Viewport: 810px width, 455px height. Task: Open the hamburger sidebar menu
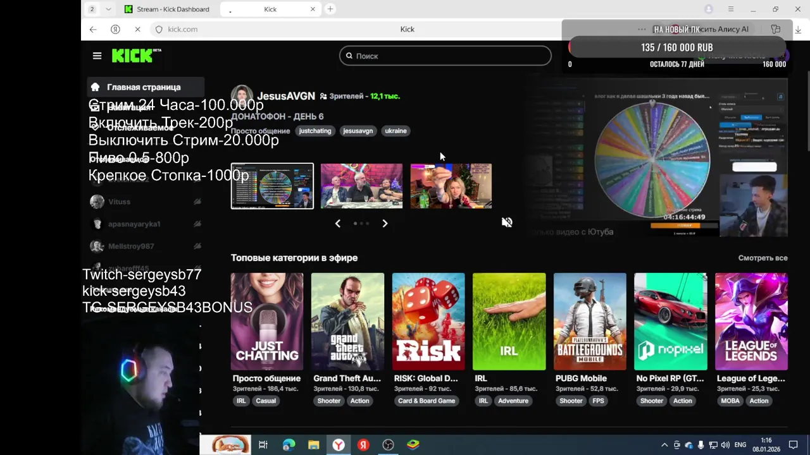[x=97, y=56]
